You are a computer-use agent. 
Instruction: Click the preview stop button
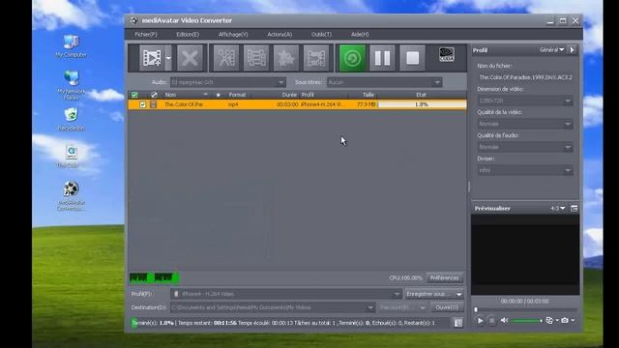[x=491, y=321]
